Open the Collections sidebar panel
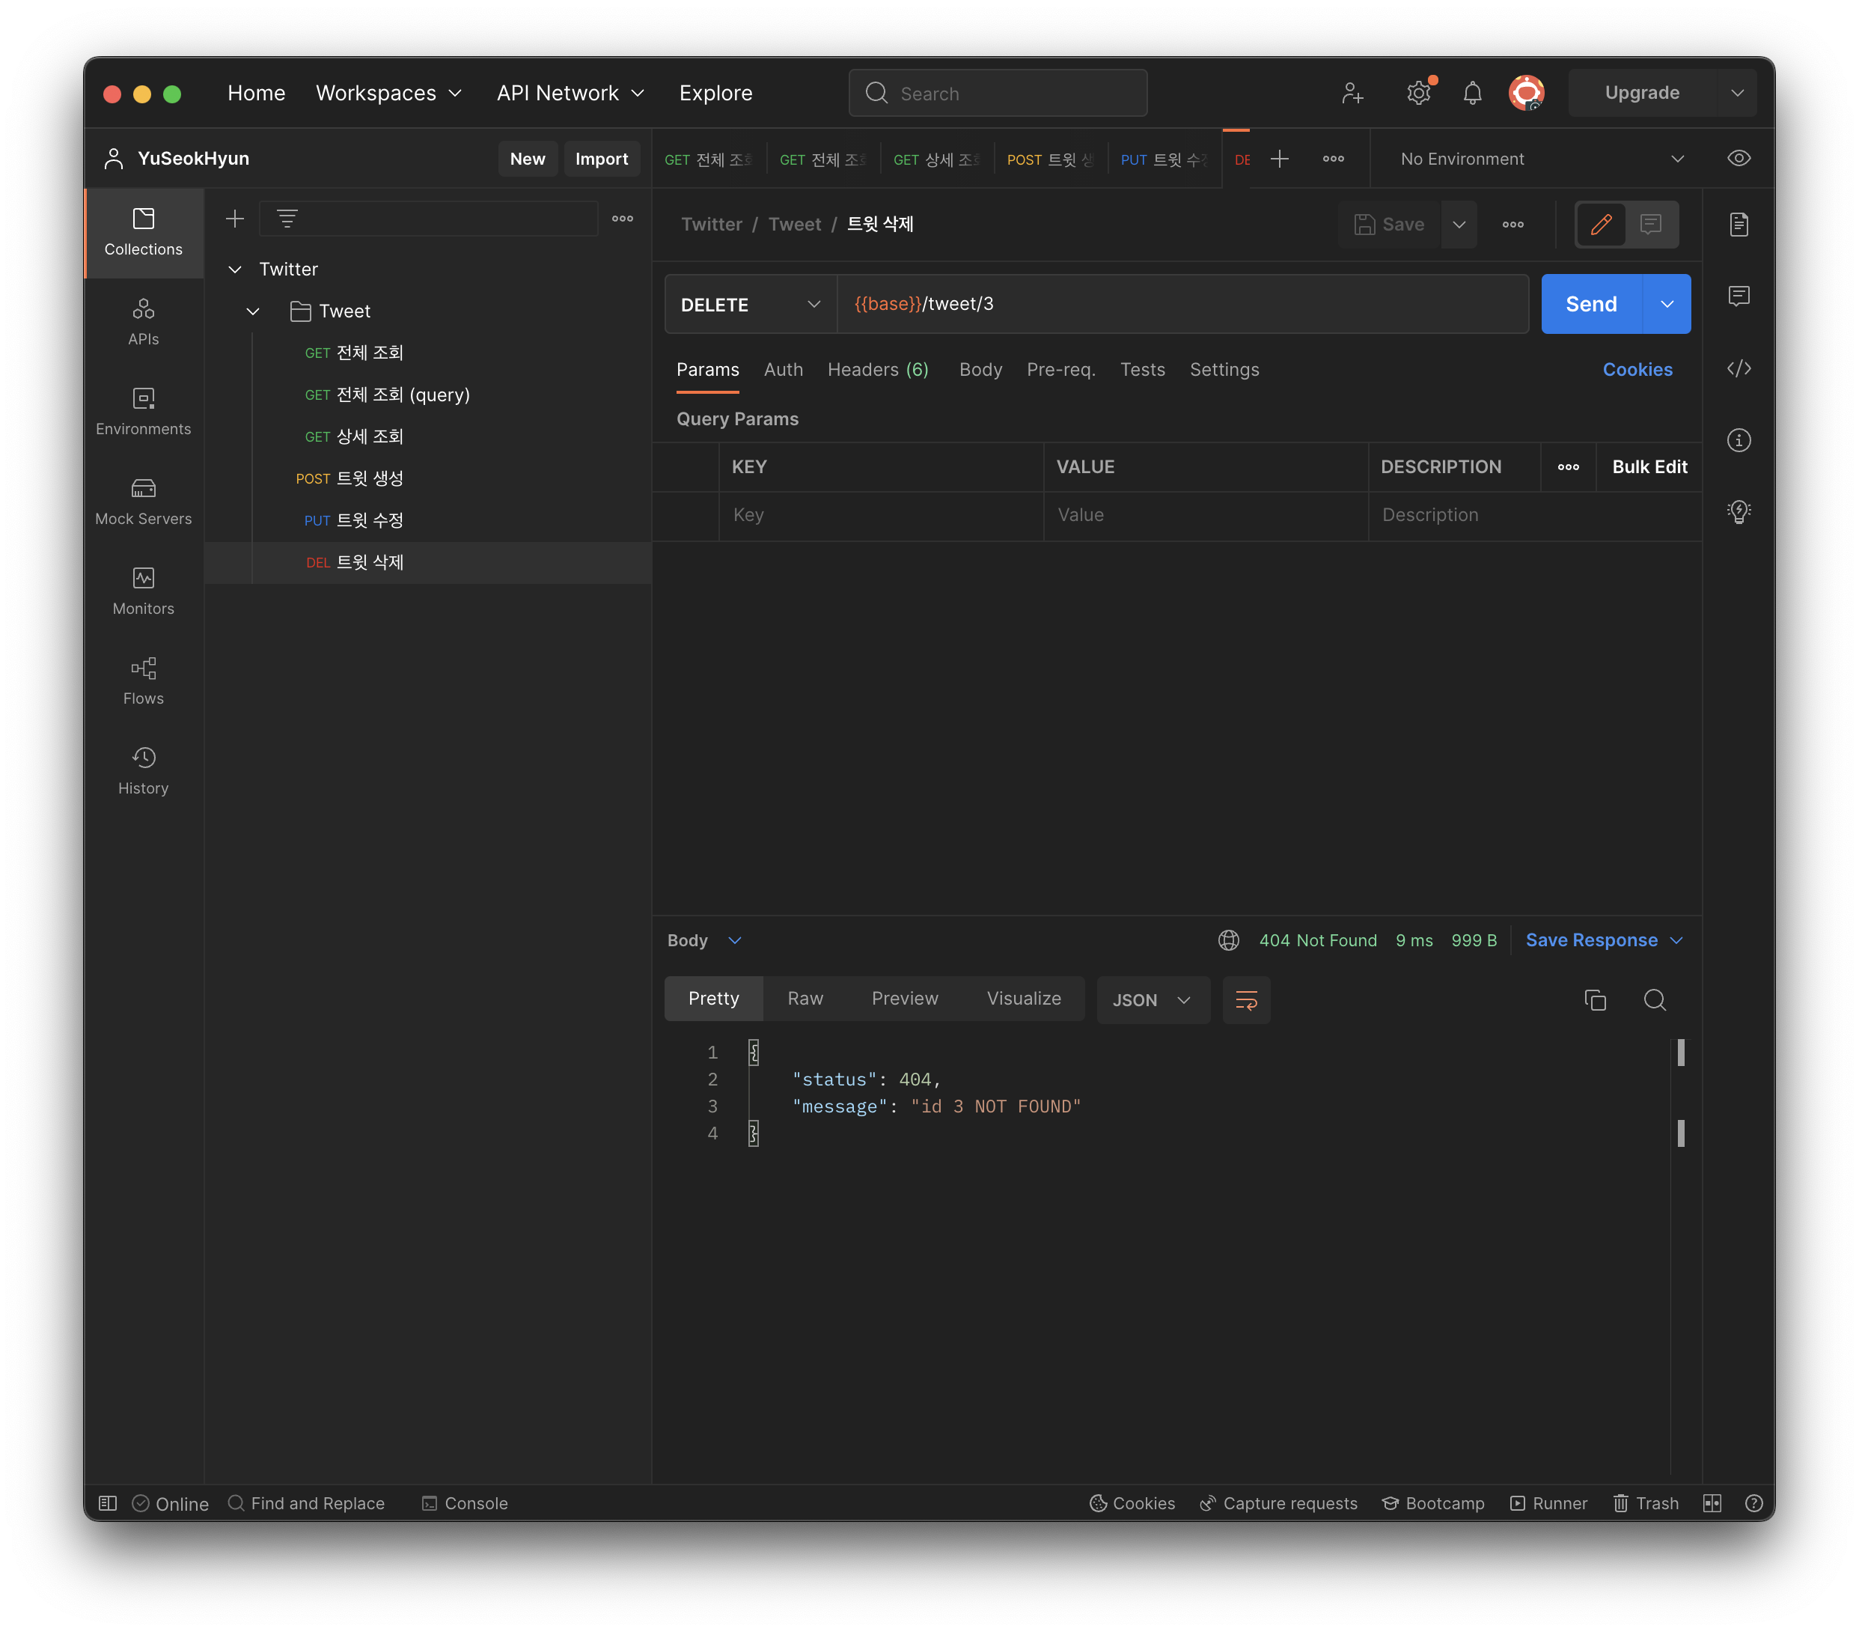Viewport: 1859px width, 1632px height. pyautogui.click(x=143, y=232)
